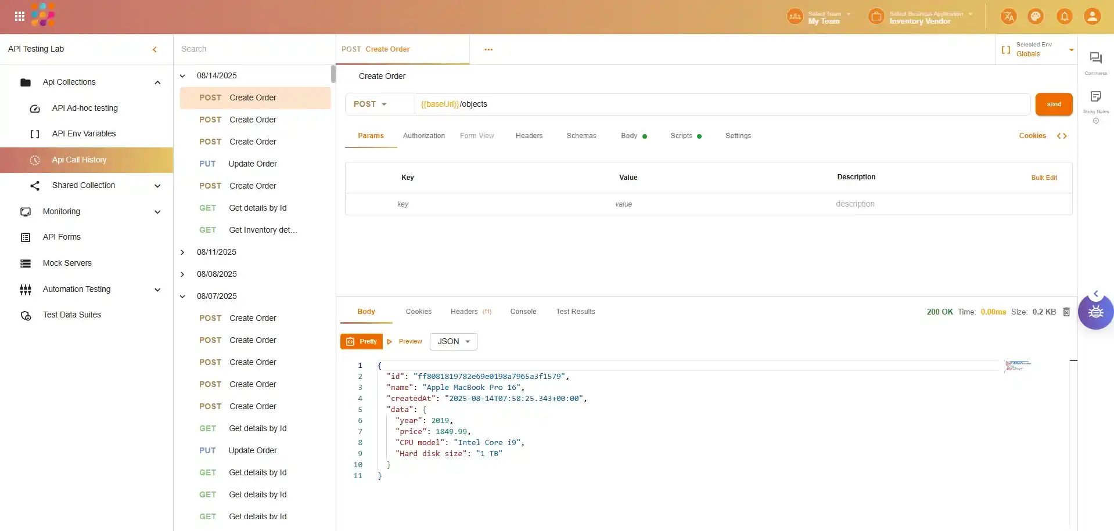Click the bug debugger floating icon

[x=1095, y=312]
